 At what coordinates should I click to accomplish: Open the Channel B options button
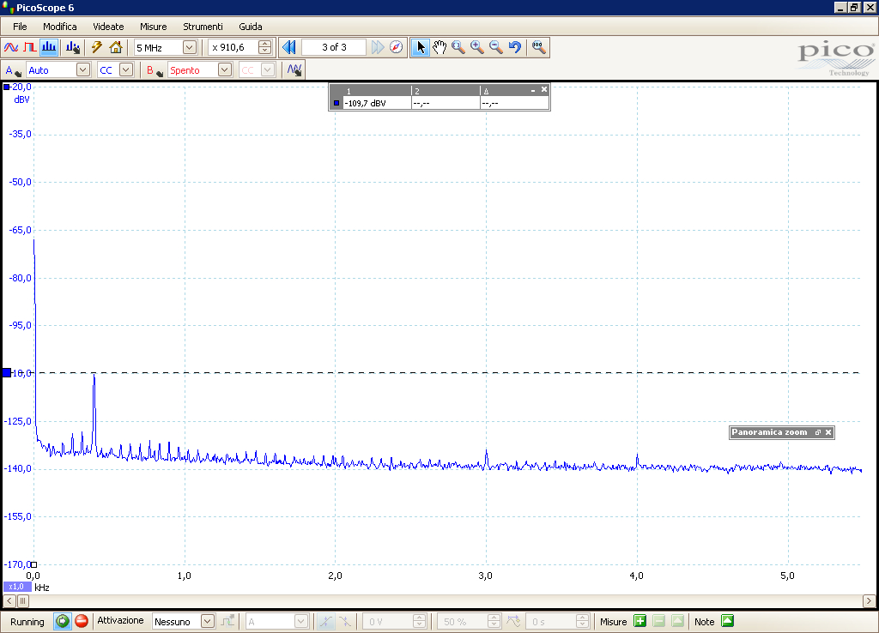(155, 70)
